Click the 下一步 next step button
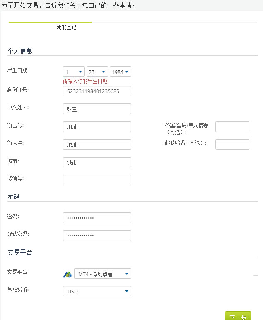The width and height of the screenshot is (263, 320). point(238,316)
